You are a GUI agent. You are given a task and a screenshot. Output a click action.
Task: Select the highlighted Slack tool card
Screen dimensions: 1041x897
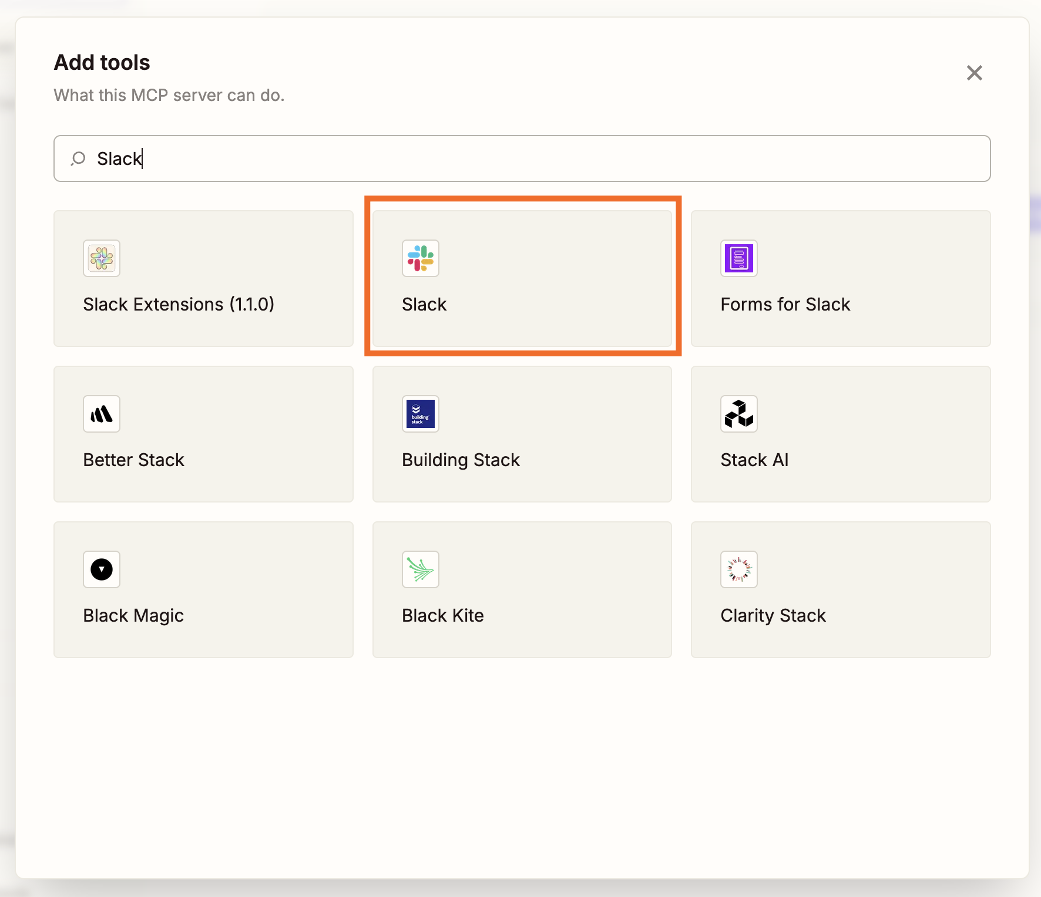522,278
